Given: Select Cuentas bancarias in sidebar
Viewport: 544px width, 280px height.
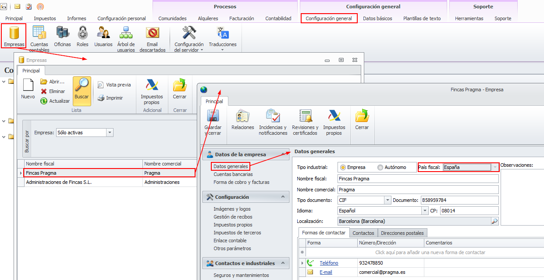Looking at the screenshot, I should (233, 174).
